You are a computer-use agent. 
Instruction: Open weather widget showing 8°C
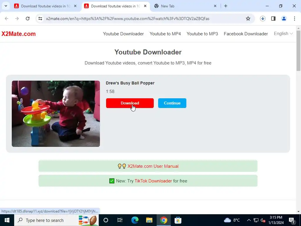tap(232, 220)
